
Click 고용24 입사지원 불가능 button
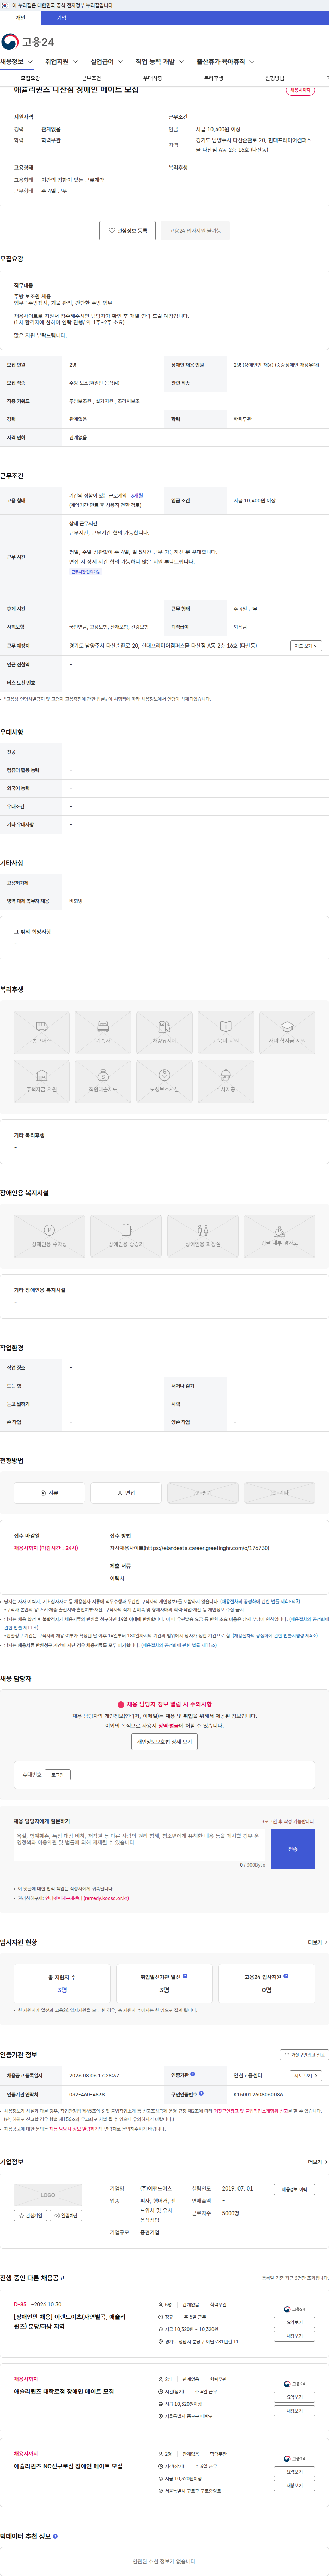coord(195,231)
